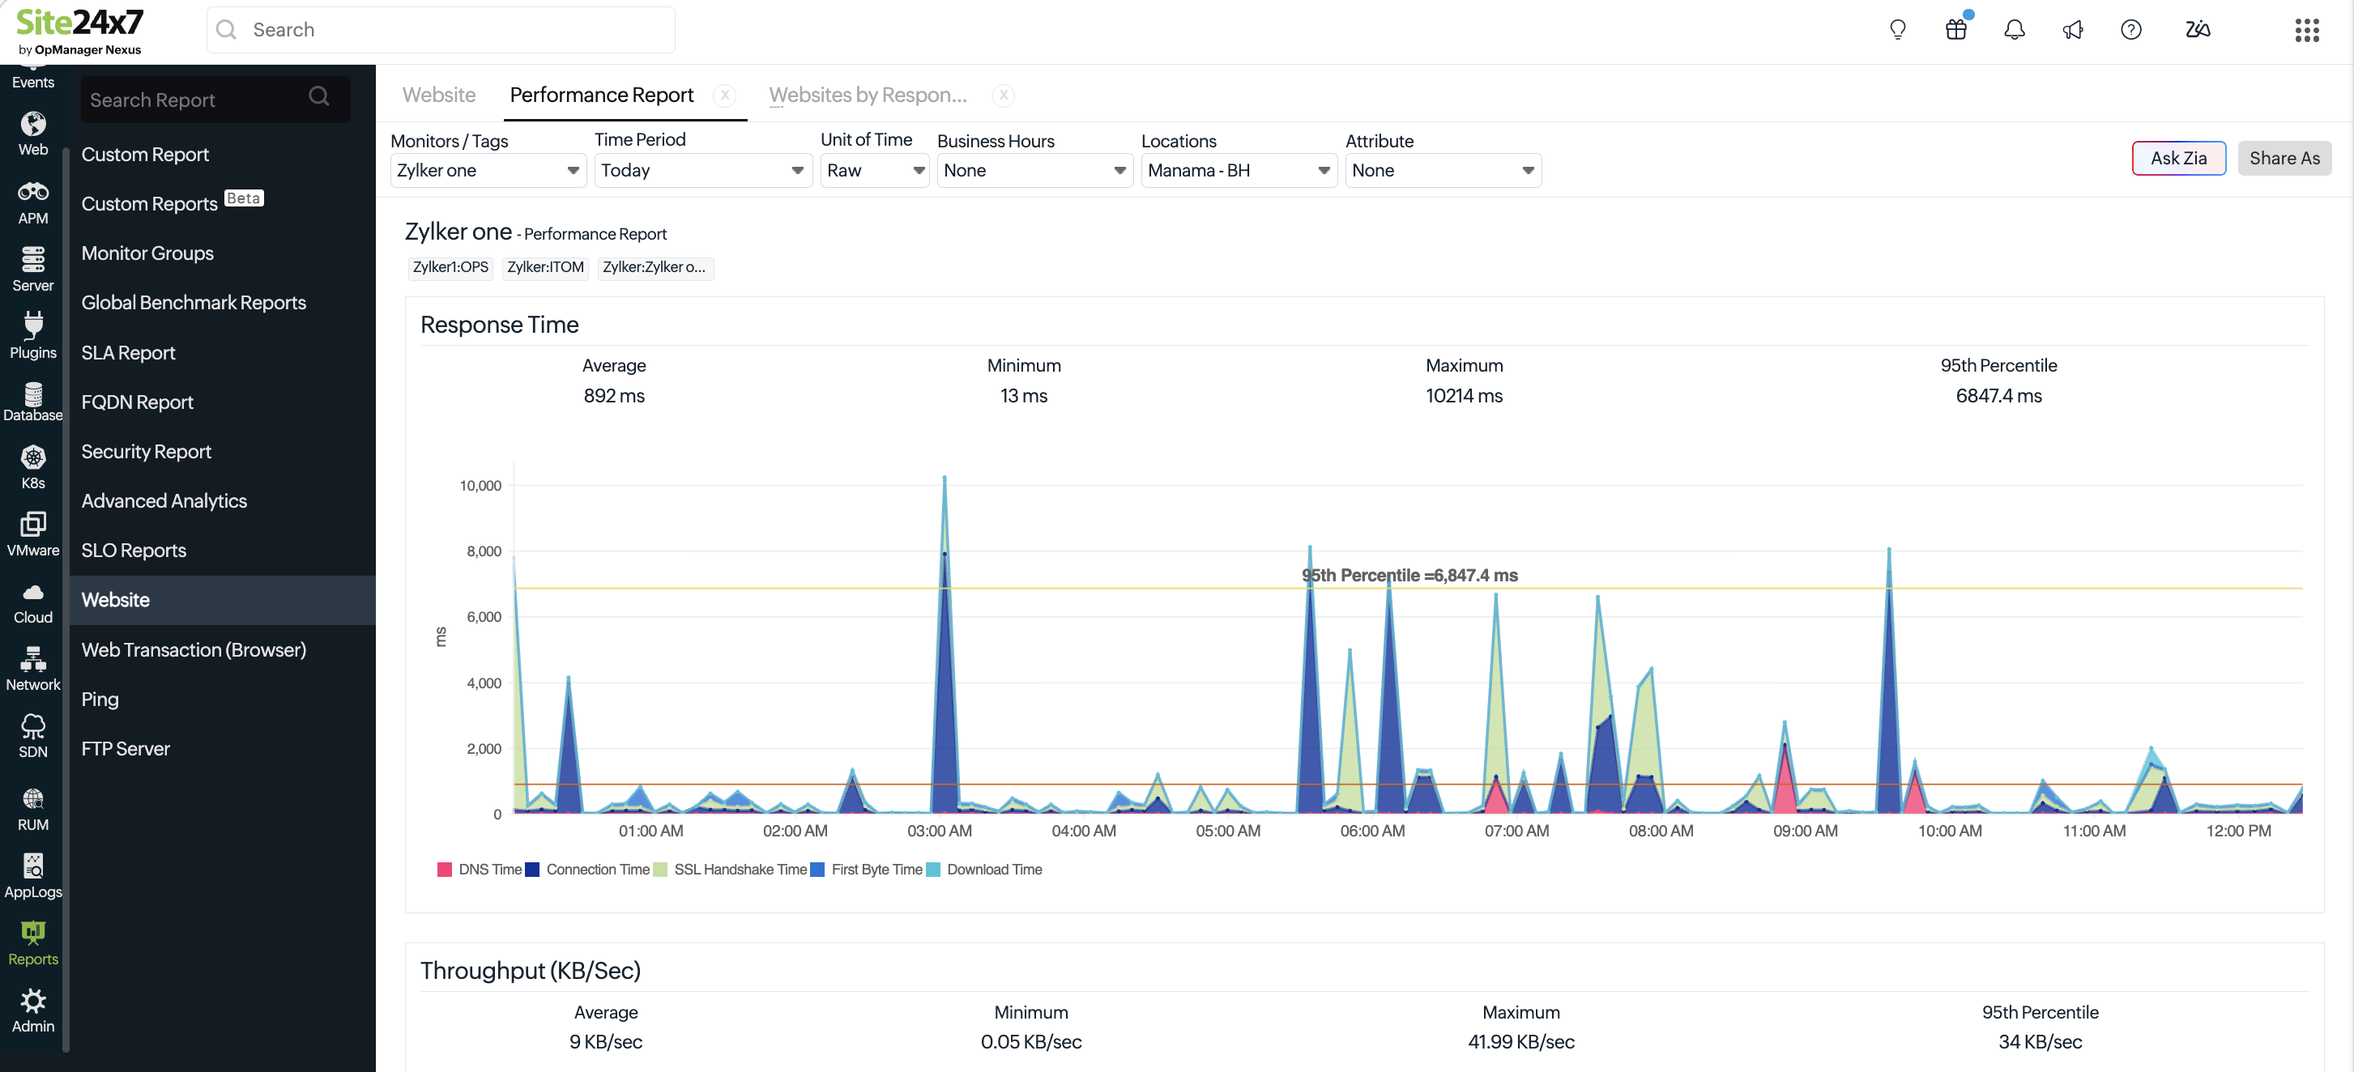Click the Zylker:ITOM tag
This screenshot has width=2354, height=1072.
coord(545,267)
